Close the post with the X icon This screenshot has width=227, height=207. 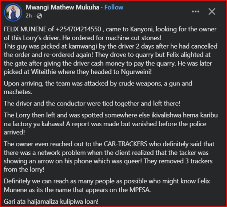[x=212, y=12]
